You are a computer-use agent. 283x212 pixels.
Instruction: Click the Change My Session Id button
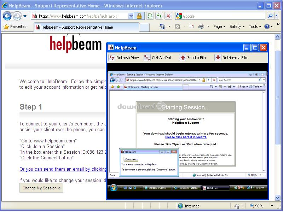(x=41, y=188)
